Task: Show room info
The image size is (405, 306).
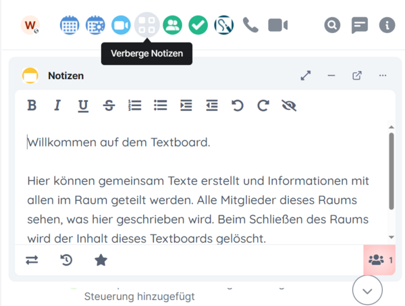Action: point(387,25)
